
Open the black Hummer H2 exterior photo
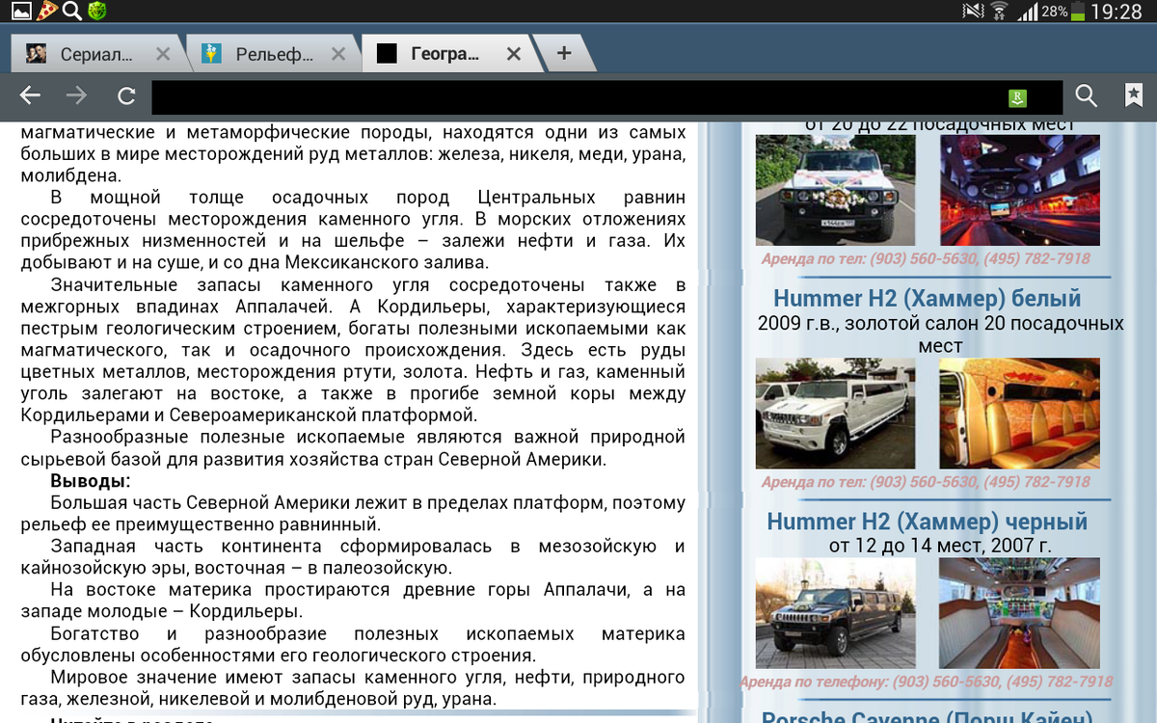tap(835, 613)
